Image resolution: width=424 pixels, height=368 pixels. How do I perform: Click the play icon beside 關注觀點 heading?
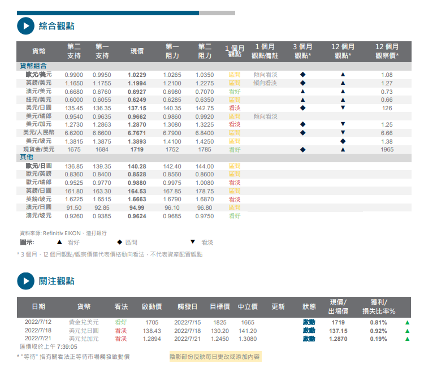[x=25, y=281]
